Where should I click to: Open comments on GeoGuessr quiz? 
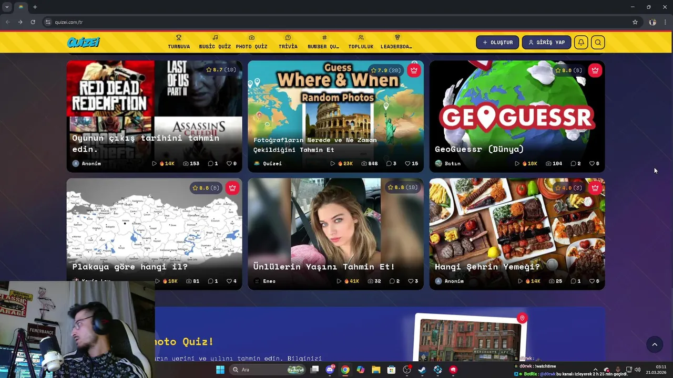pos(576,163)
